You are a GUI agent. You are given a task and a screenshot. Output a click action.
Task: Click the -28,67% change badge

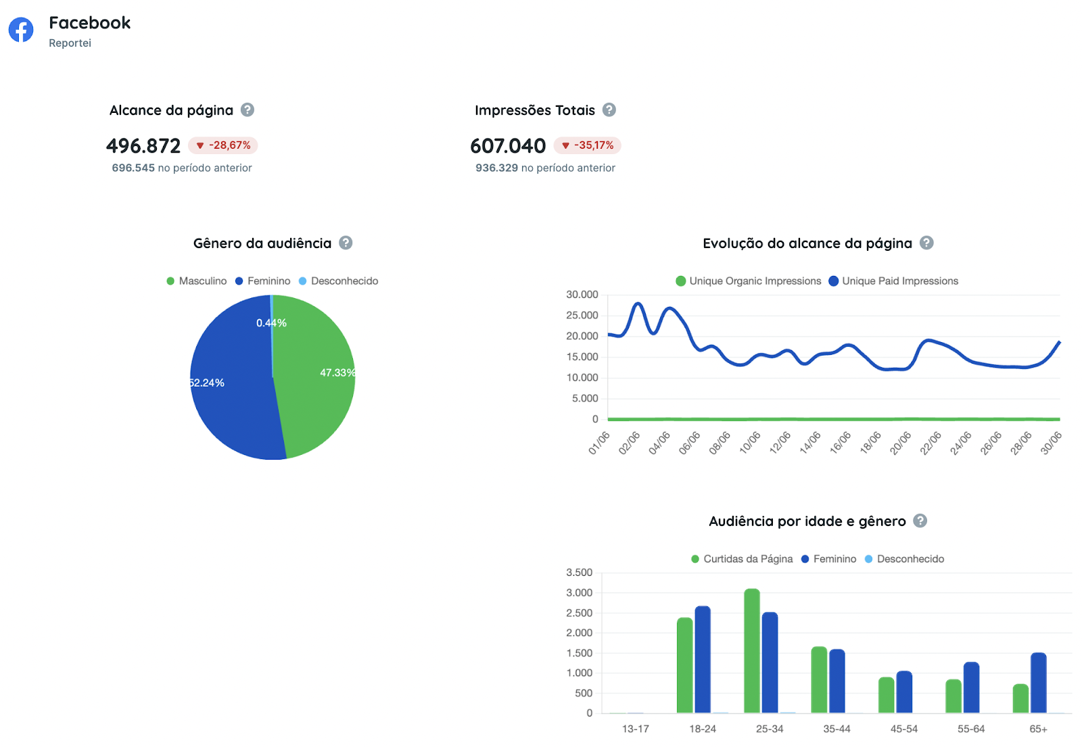click(223, 145)
